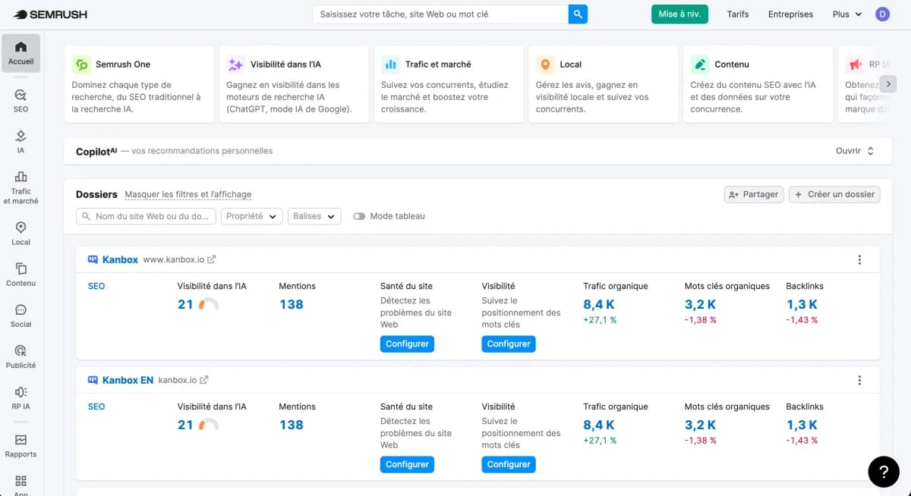Image resolution: width=911 pixels, height=496 pixels.
Task: Click the Créer un dossier button
Action: (834, 194)
